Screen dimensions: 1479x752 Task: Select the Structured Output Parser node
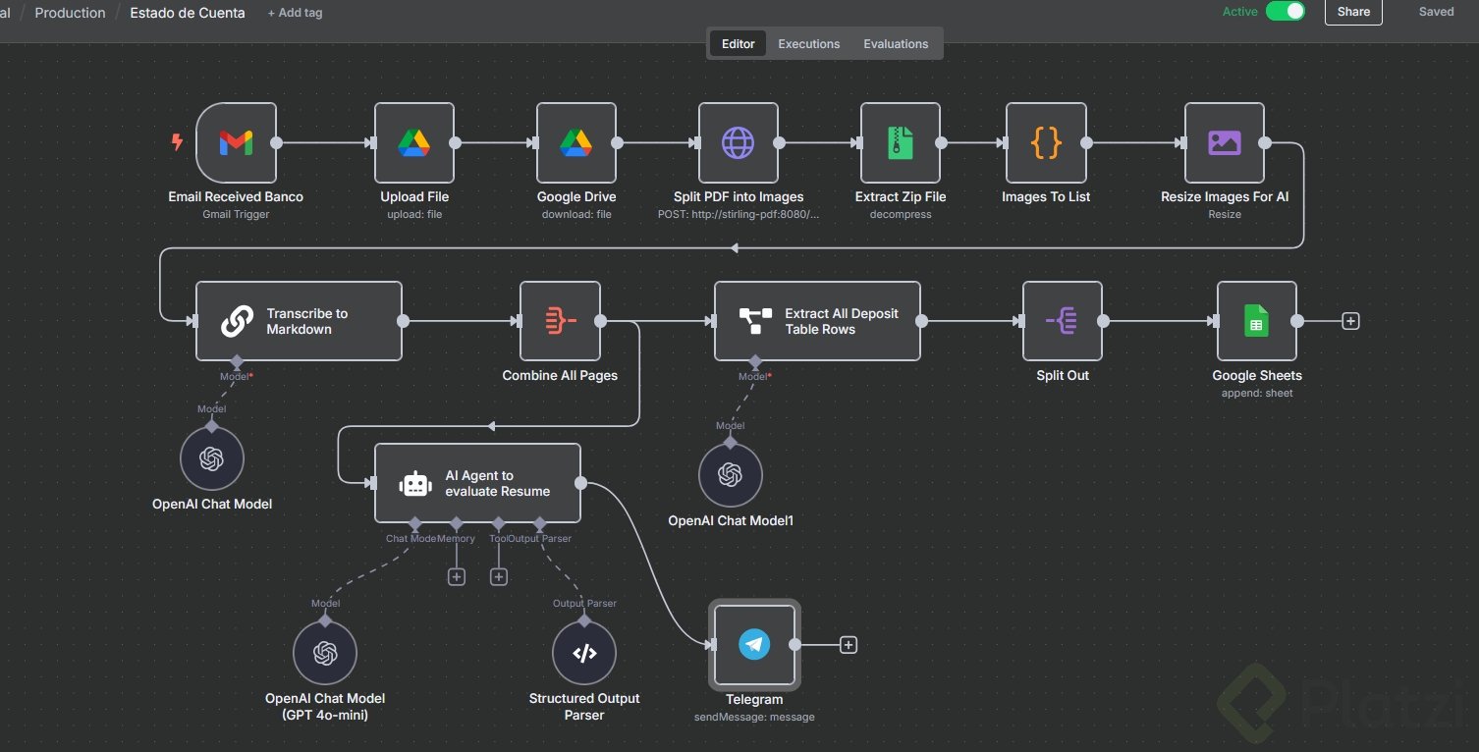pos(584,653)
